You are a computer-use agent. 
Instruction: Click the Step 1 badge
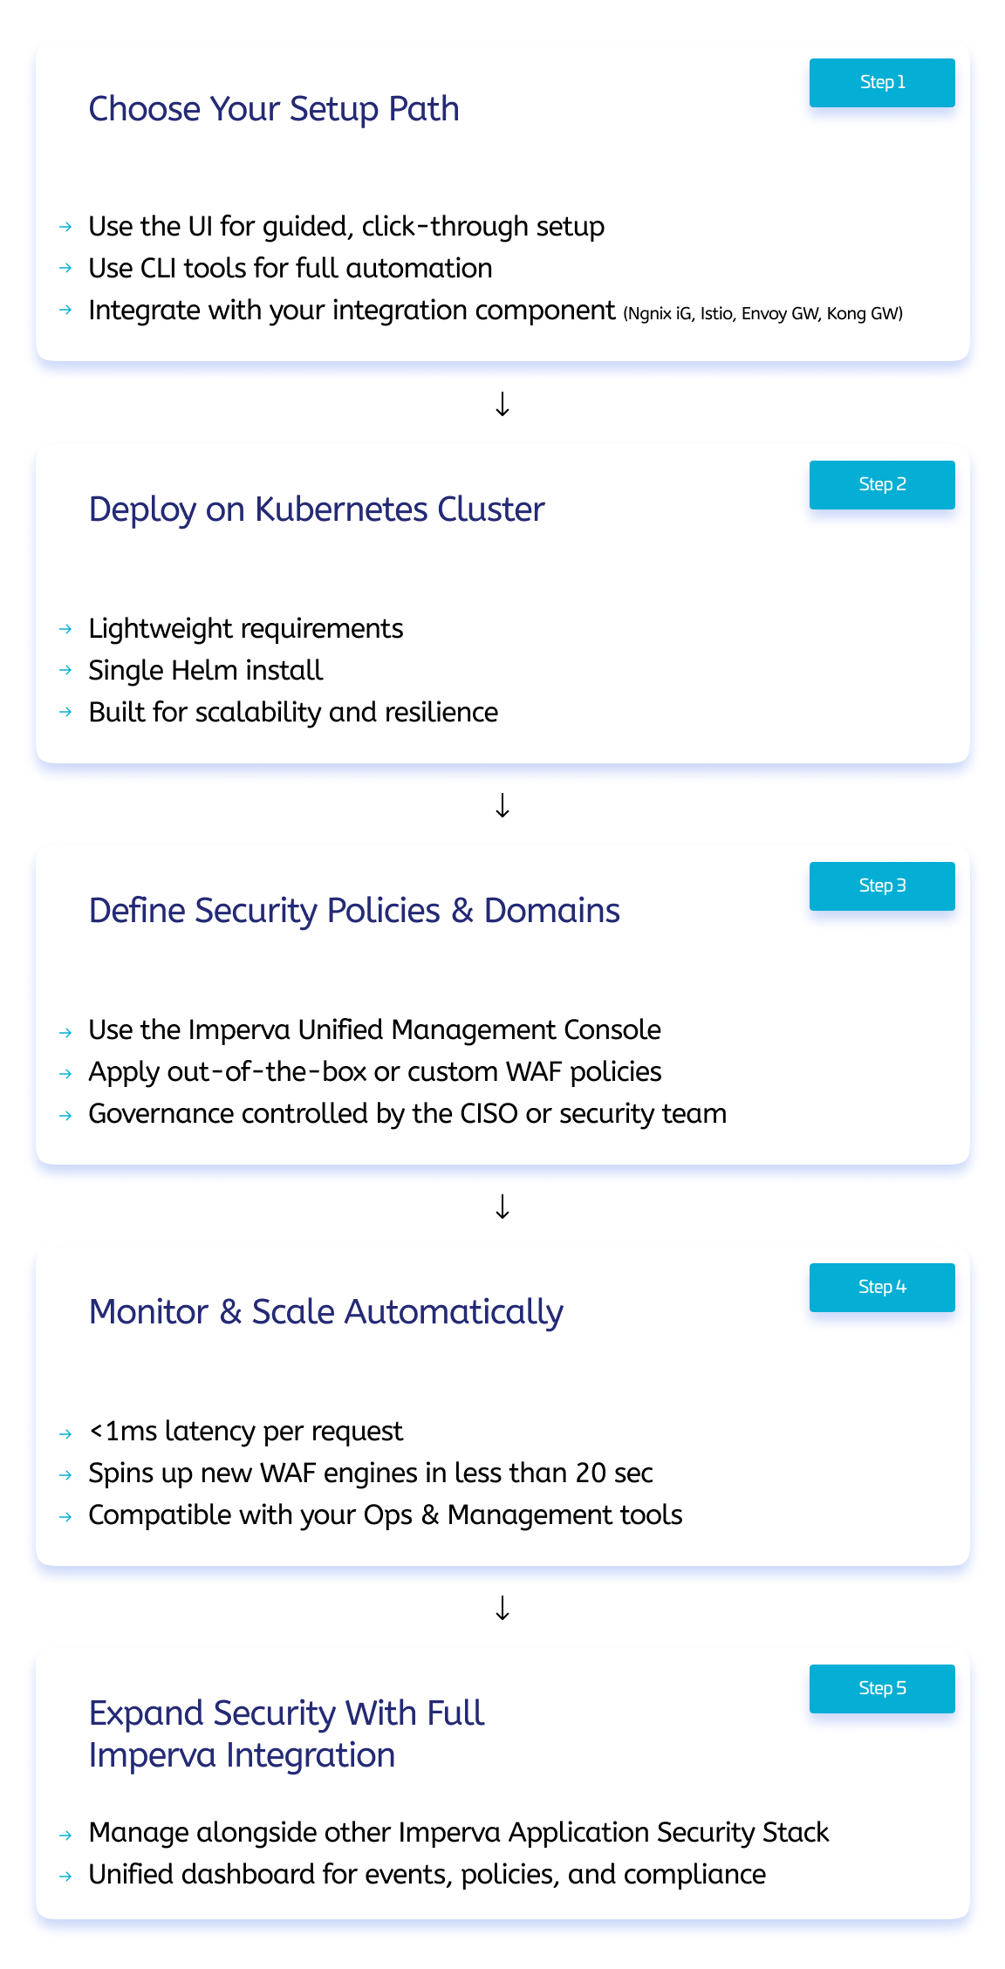(x=881, y=83)
